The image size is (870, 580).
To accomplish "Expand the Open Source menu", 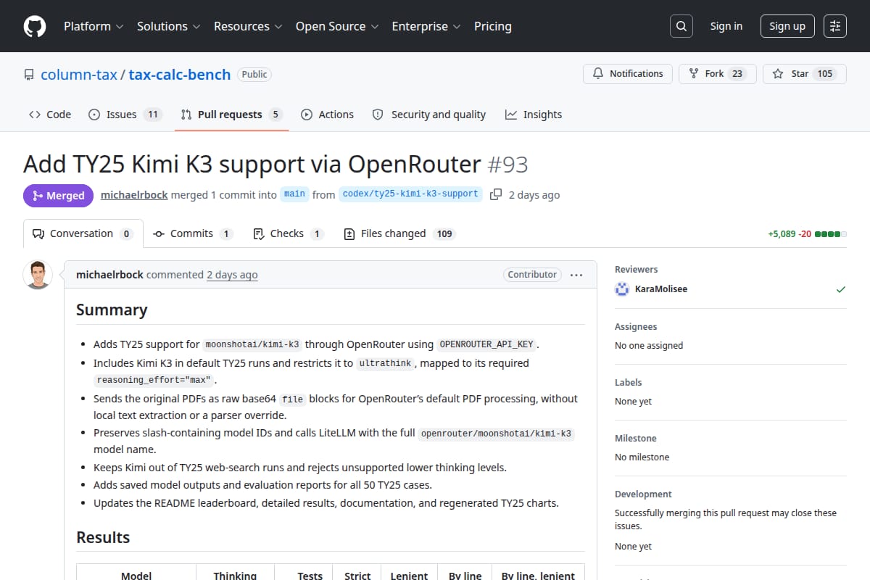I will tap(336, 26).
